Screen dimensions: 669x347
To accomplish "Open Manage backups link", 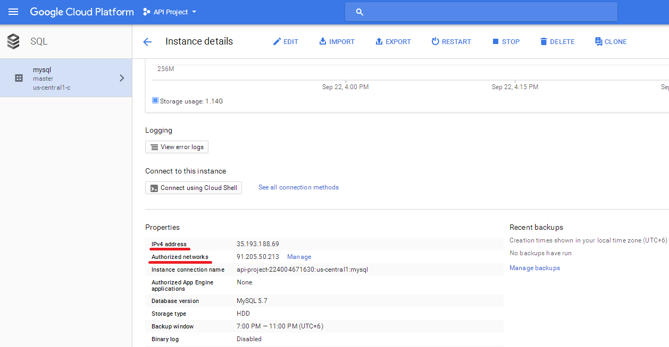I will (534, 268).
